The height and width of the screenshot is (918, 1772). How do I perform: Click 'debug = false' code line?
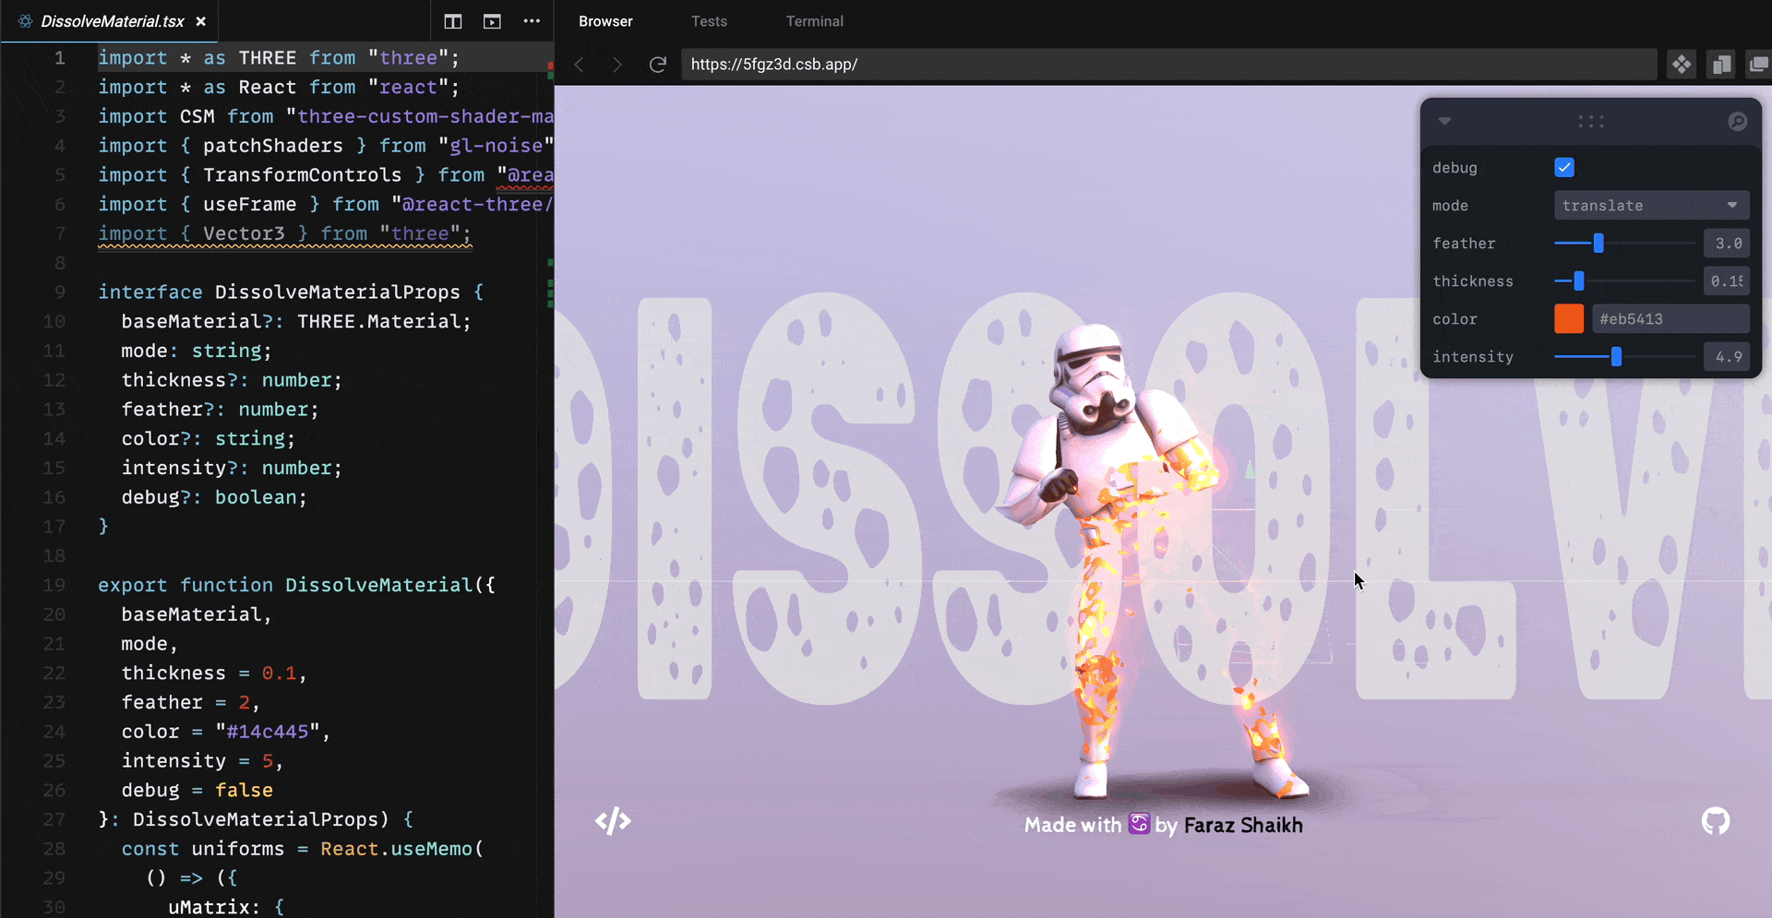click(197, 790)
